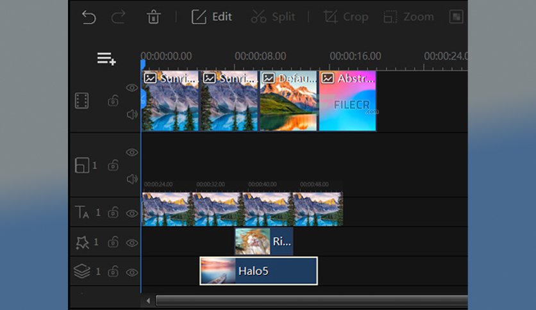Mute the picture-in-picture track speaker
Viewport: 536px width, 310px height.
tap(132, 179)
